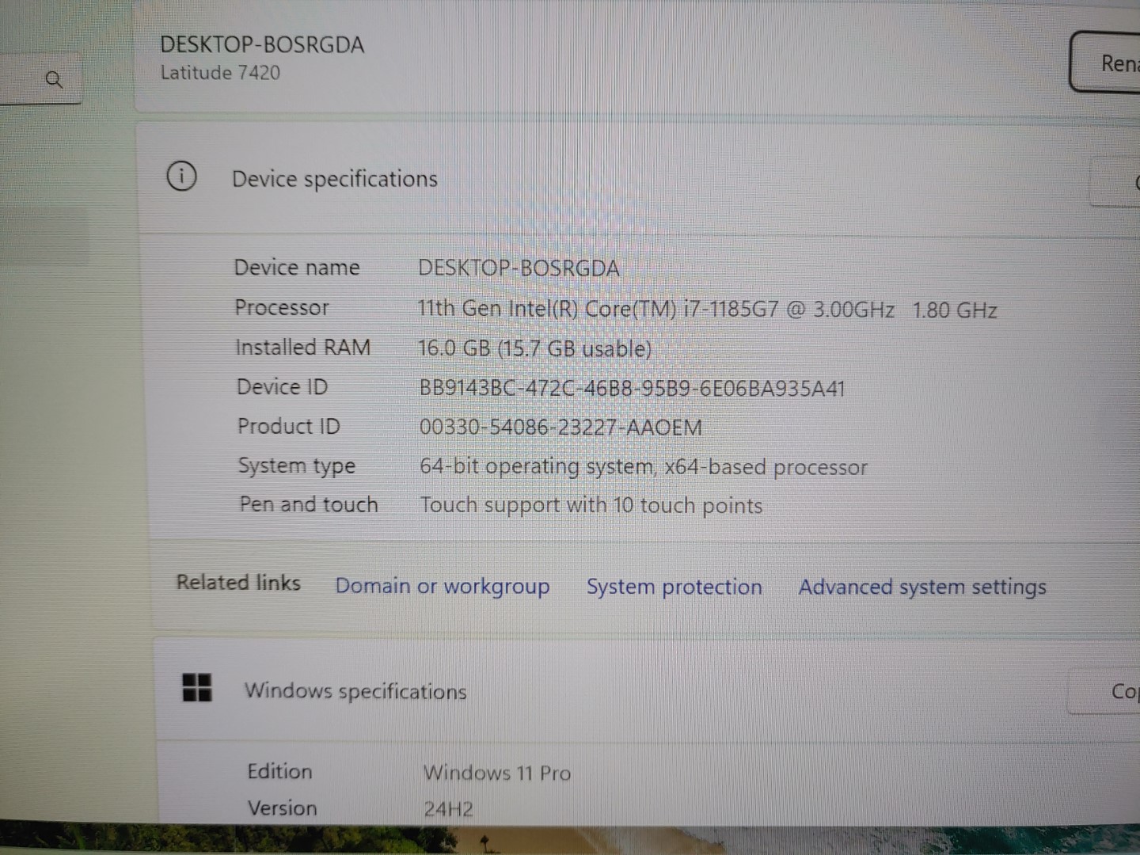
Task: Select the Pen and touch support text
Action: pyautogui.click(x=591, y=504)
